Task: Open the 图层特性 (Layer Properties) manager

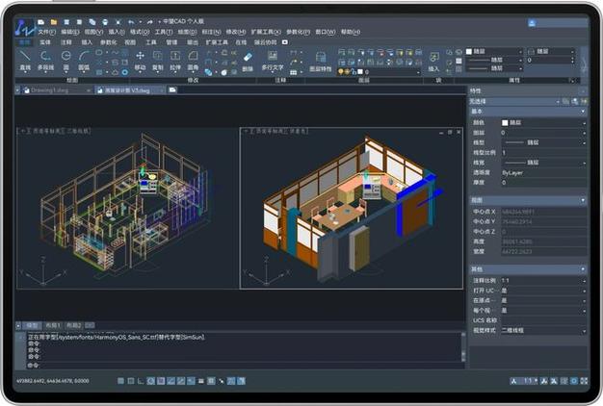Action: point(321,62)
